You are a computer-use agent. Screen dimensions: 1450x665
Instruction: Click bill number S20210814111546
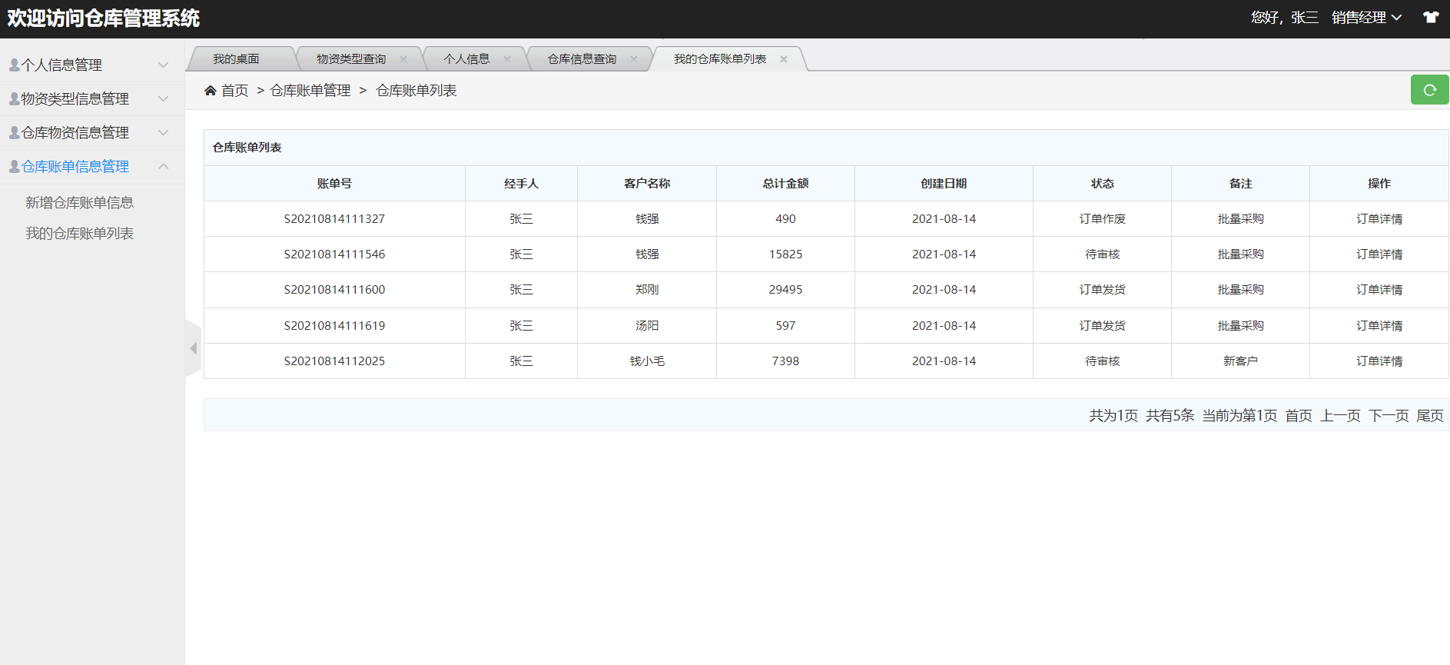point(334,254)
